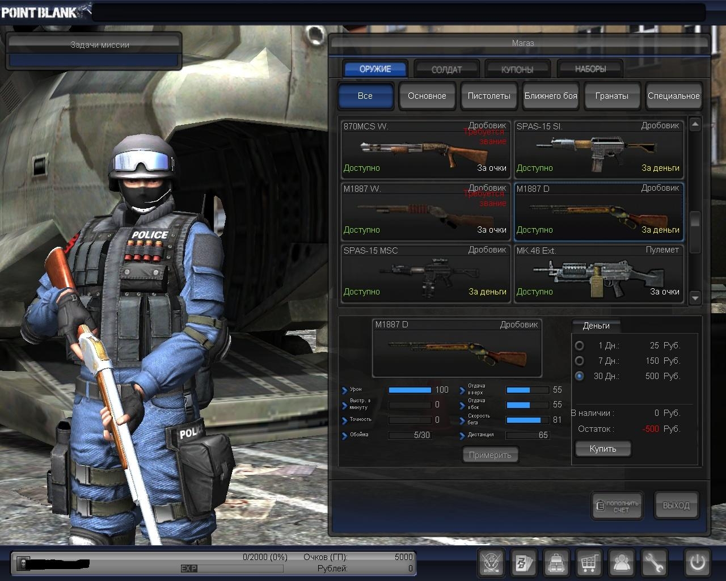
Task: Open the shop cart icon
Action: pyautogui.click(x=589, y=563)
